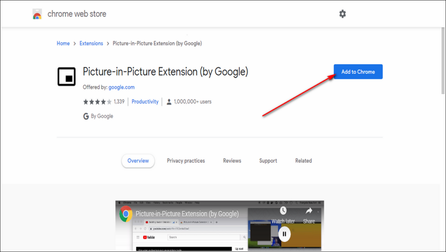Image resolution: width=446 pixels, height=252 pixels.
Task: Open the Productivity category link
Action: 145,102
